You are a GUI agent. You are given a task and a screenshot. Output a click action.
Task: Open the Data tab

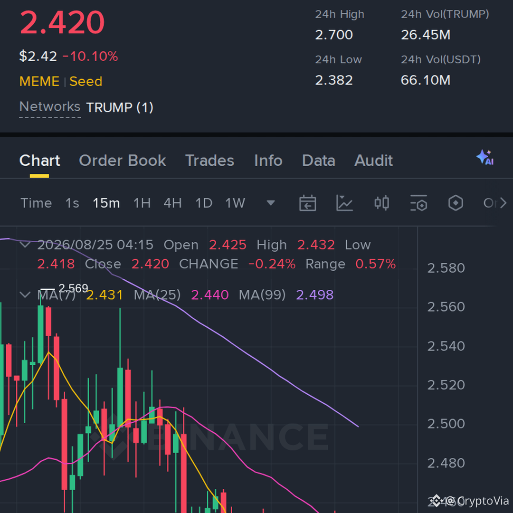pyautogui.click(x=319, y=161)
